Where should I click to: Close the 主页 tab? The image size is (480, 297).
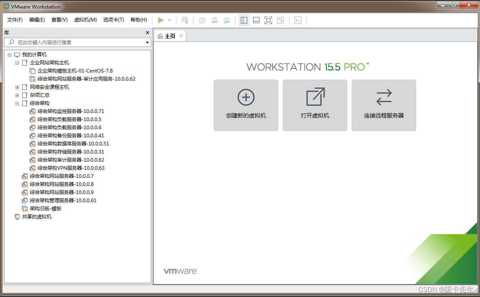pyautogui.click(x=181, y=36)
